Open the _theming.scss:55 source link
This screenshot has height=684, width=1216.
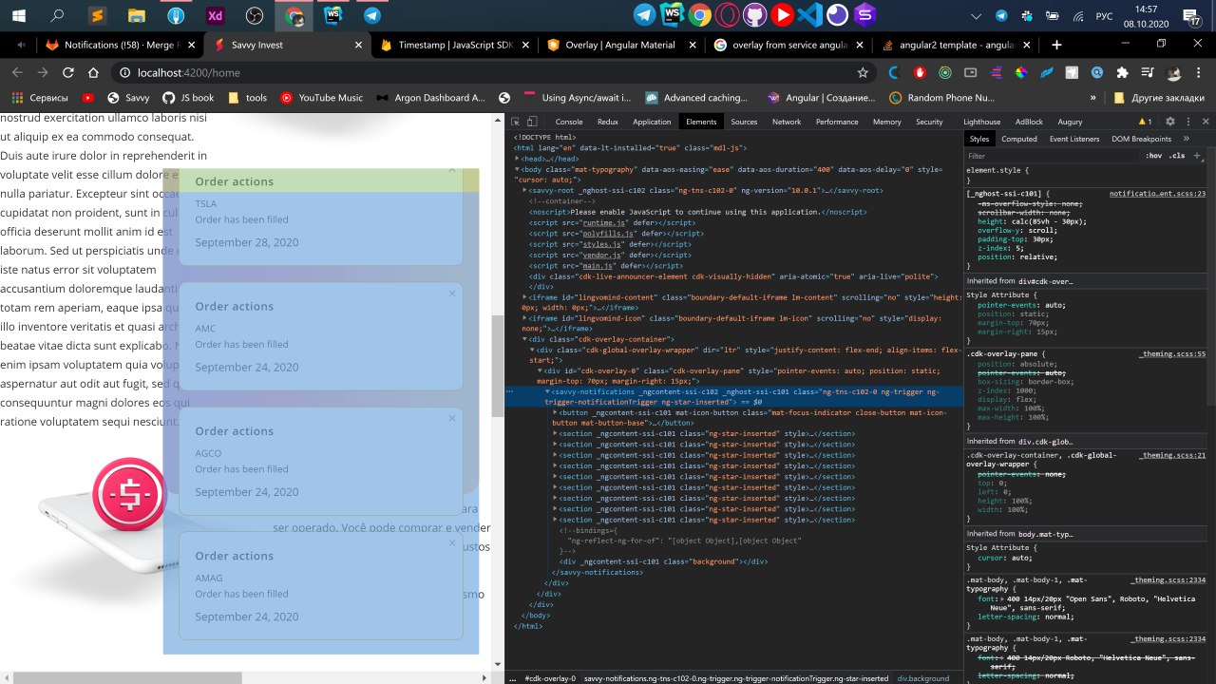coord(1173,353)
